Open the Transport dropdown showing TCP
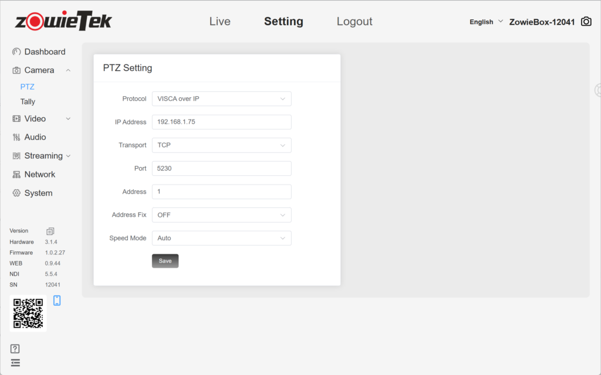The width and height of the screenshot is (601, 375). (221, 145)
